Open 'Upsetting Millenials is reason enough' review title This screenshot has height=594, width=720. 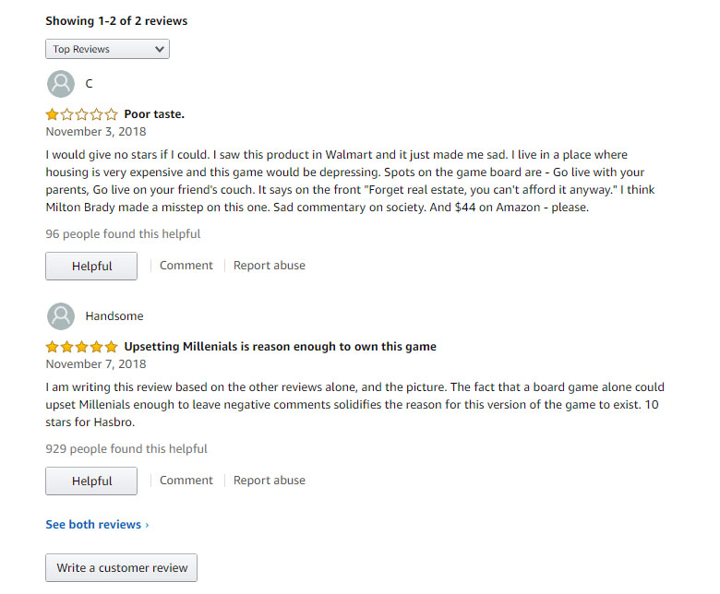coord(280,347)
